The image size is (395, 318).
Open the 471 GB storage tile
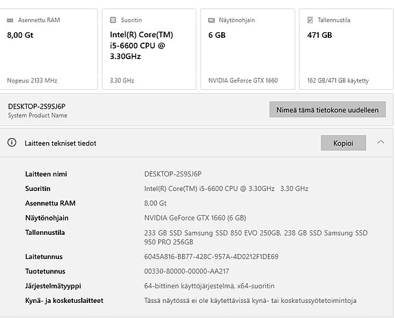[x=346, y=49]
